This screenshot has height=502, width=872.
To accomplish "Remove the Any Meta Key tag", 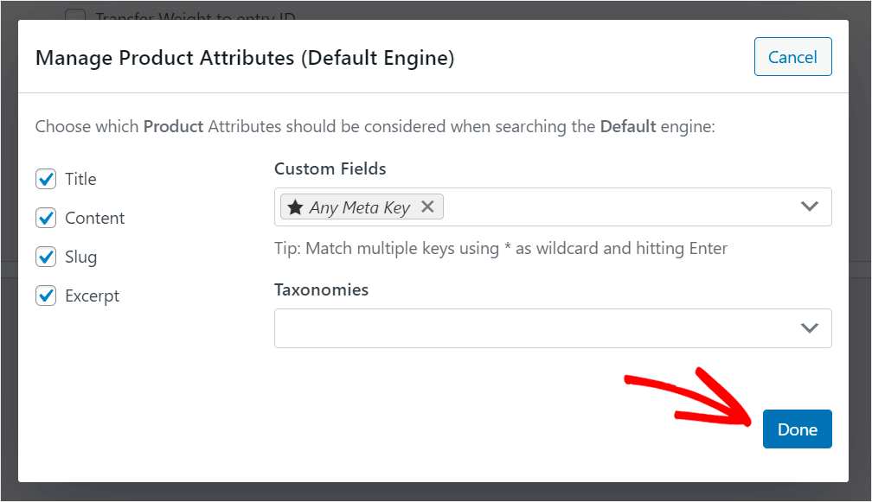I will pyautogui.click(x=426, y=207).
